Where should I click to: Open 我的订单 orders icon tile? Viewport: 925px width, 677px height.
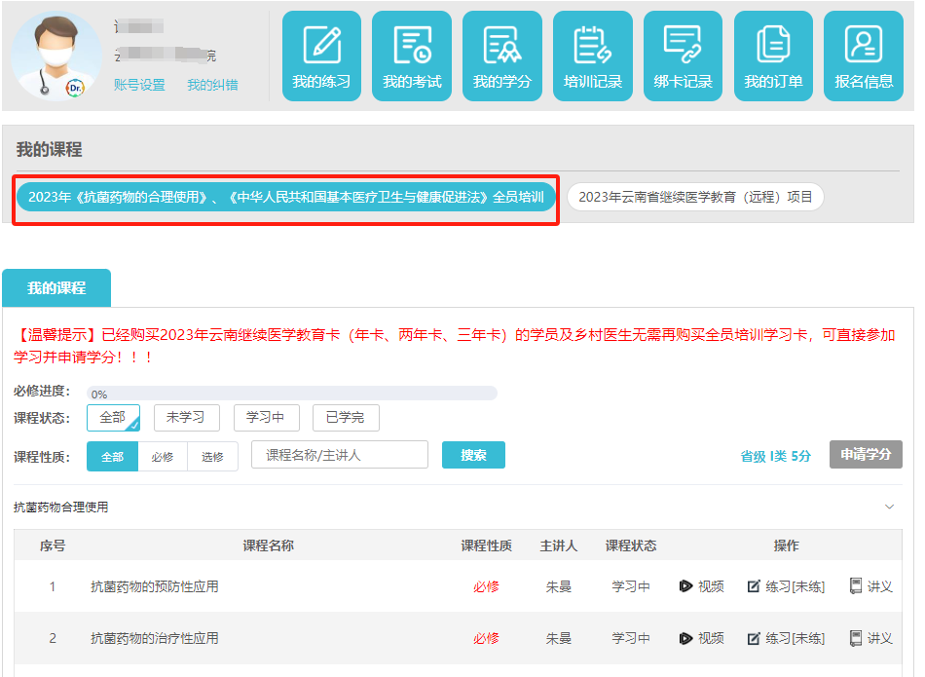tap(773, 56)
